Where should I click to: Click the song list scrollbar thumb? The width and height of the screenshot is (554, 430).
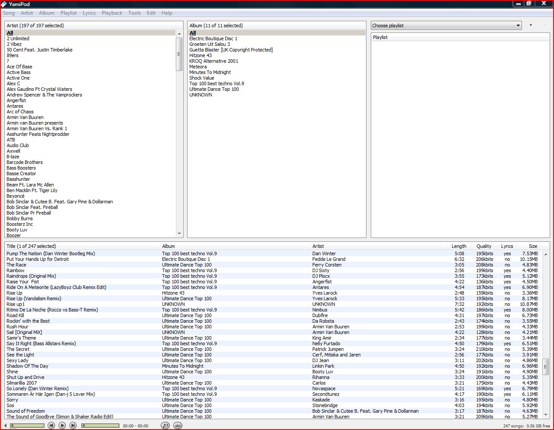pos(546,367)
